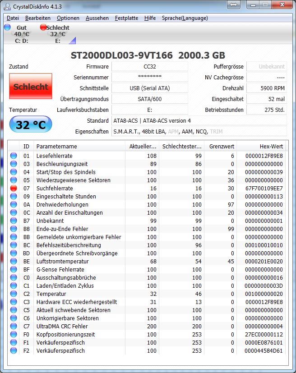Click the Eingeschaltet field 52 mal
This screenshot has height=373, width=296.
pos(267,99)
